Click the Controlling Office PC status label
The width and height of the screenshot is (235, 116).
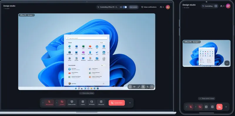(x=108, y=7)
